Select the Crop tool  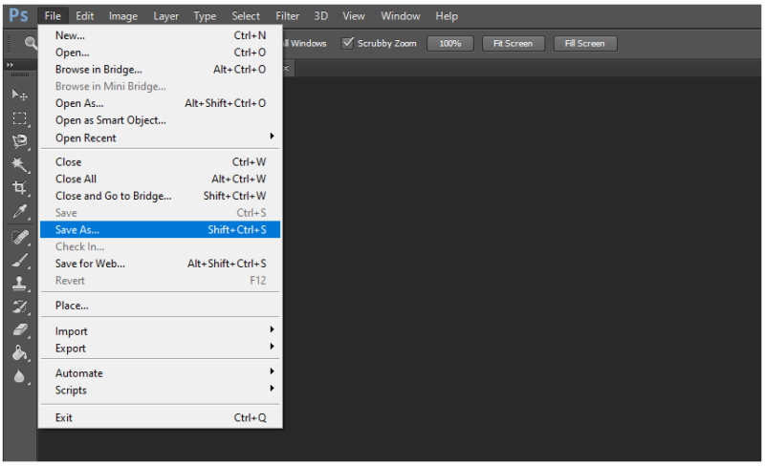tap(19, 188)
